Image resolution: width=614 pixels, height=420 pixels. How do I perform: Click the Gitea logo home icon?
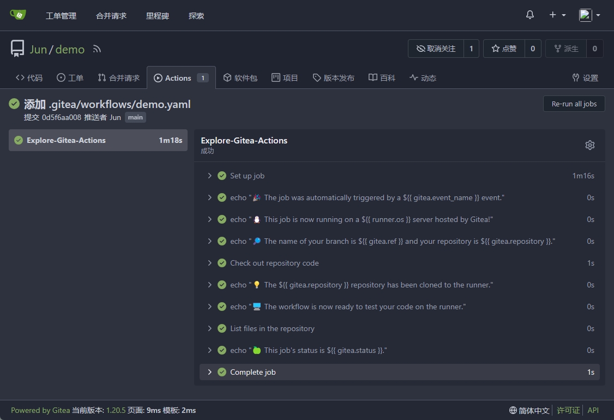click(x=18, y=15)
